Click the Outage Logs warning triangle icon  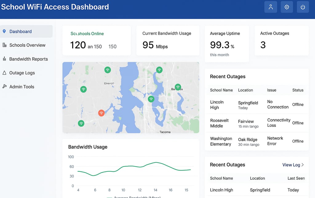click(x=4, y=73)
